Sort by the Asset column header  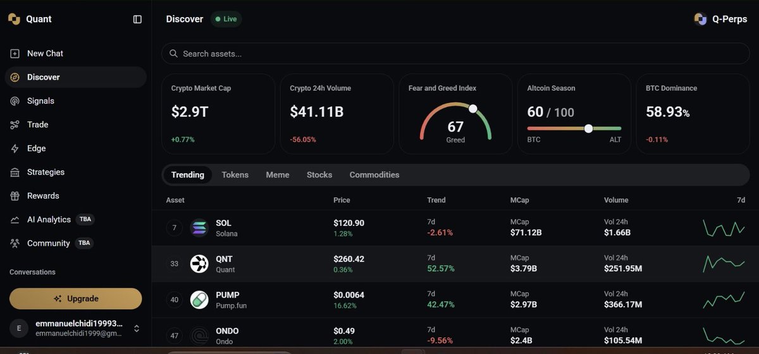click(x=175, y=200)
